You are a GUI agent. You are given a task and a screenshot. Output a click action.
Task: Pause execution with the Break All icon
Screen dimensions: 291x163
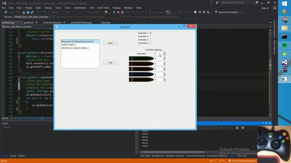[x=114, y=12]
